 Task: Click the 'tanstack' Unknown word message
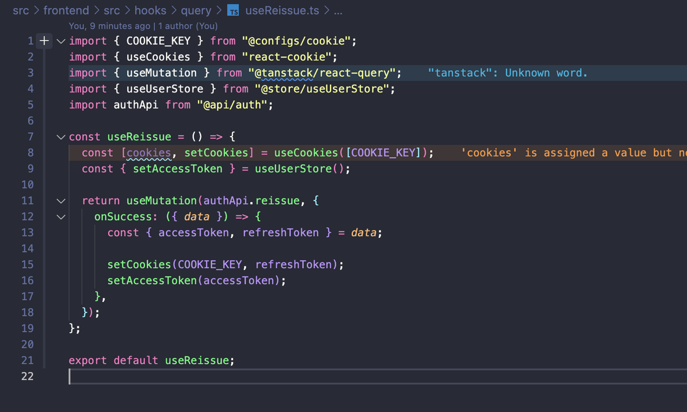[507, 73]
